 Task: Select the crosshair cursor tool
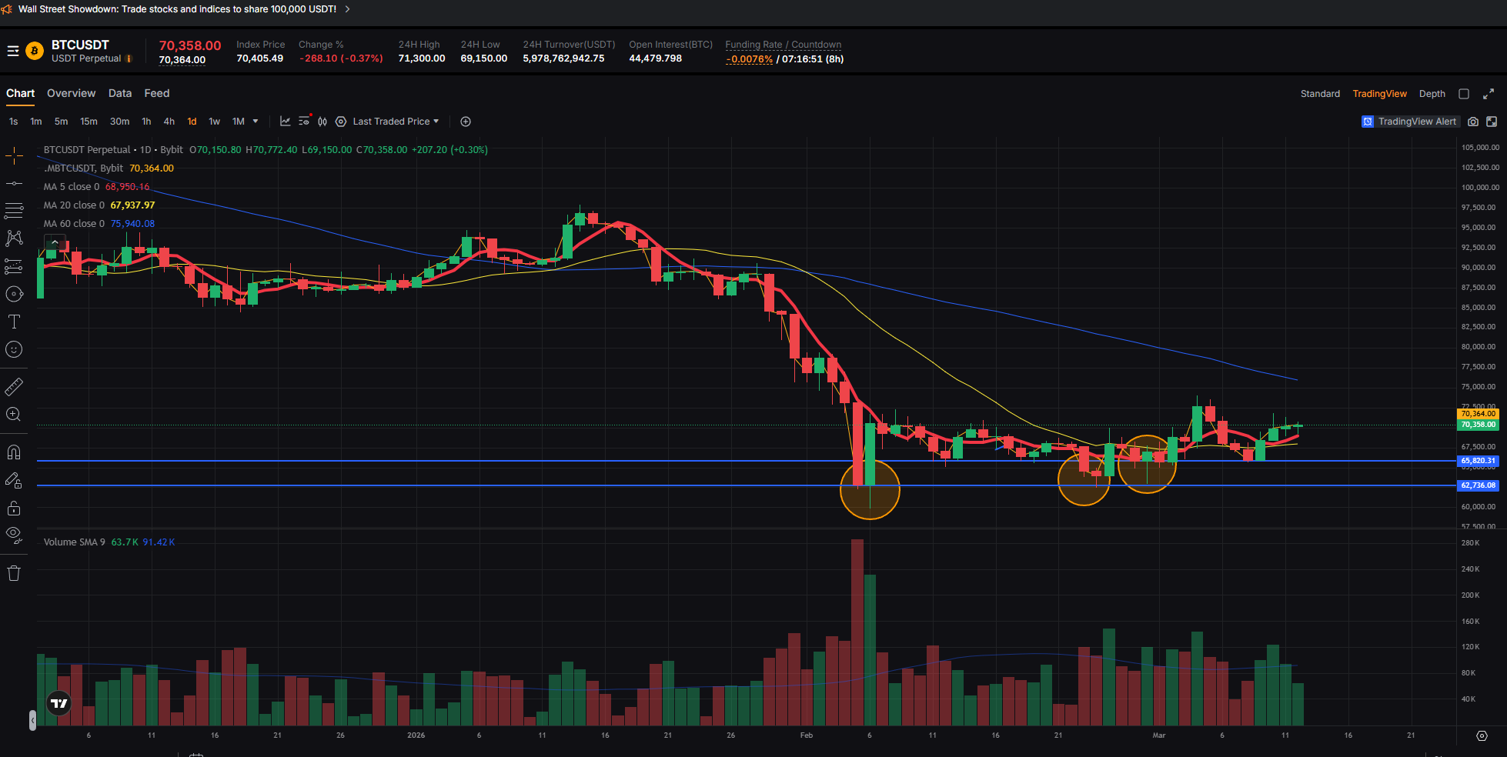click(14, 156)
